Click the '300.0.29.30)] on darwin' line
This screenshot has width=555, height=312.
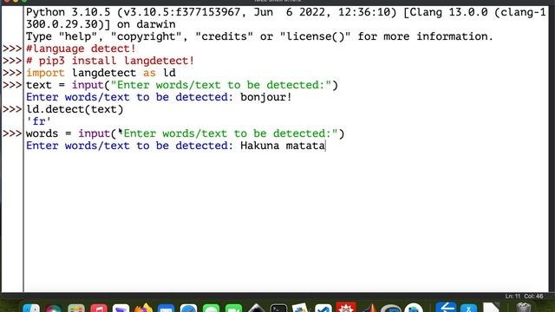point(101,24)
